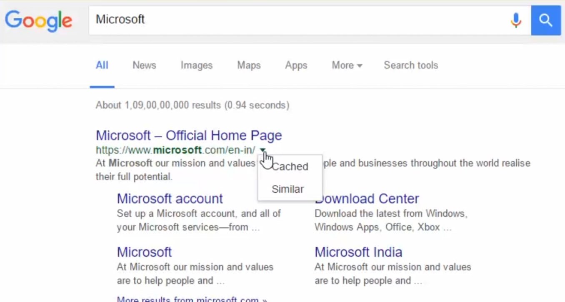Click the Microsoft search input field
This screenshot has width=565, height=302.
[292, 20]
